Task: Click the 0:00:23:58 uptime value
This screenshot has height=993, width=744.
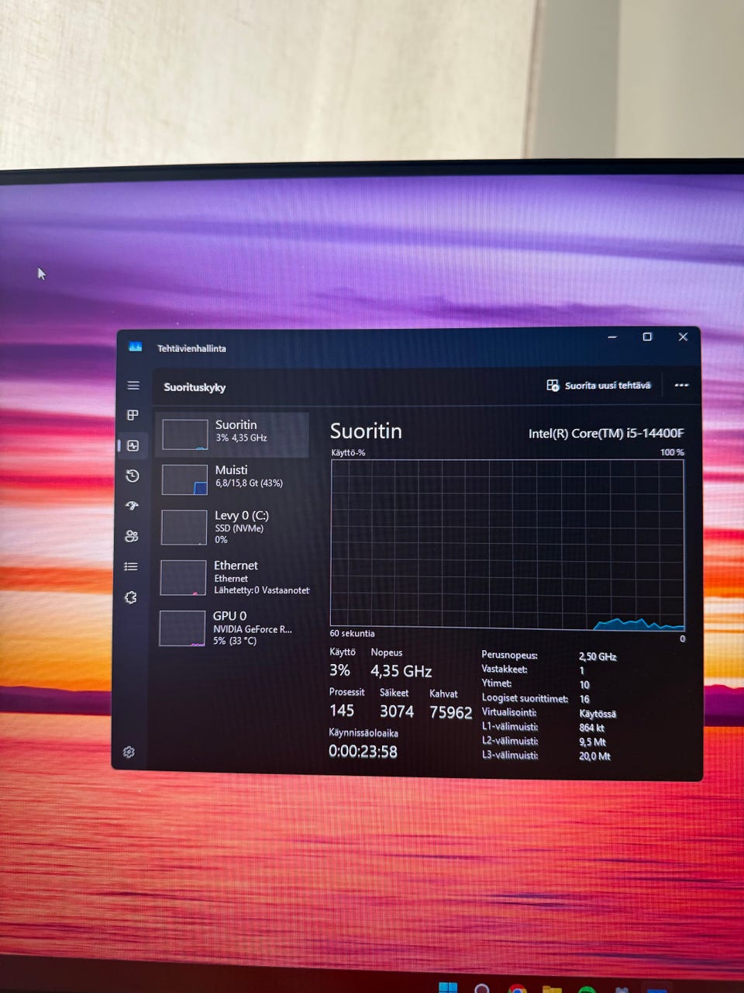Action: click(x=363, y=752)
